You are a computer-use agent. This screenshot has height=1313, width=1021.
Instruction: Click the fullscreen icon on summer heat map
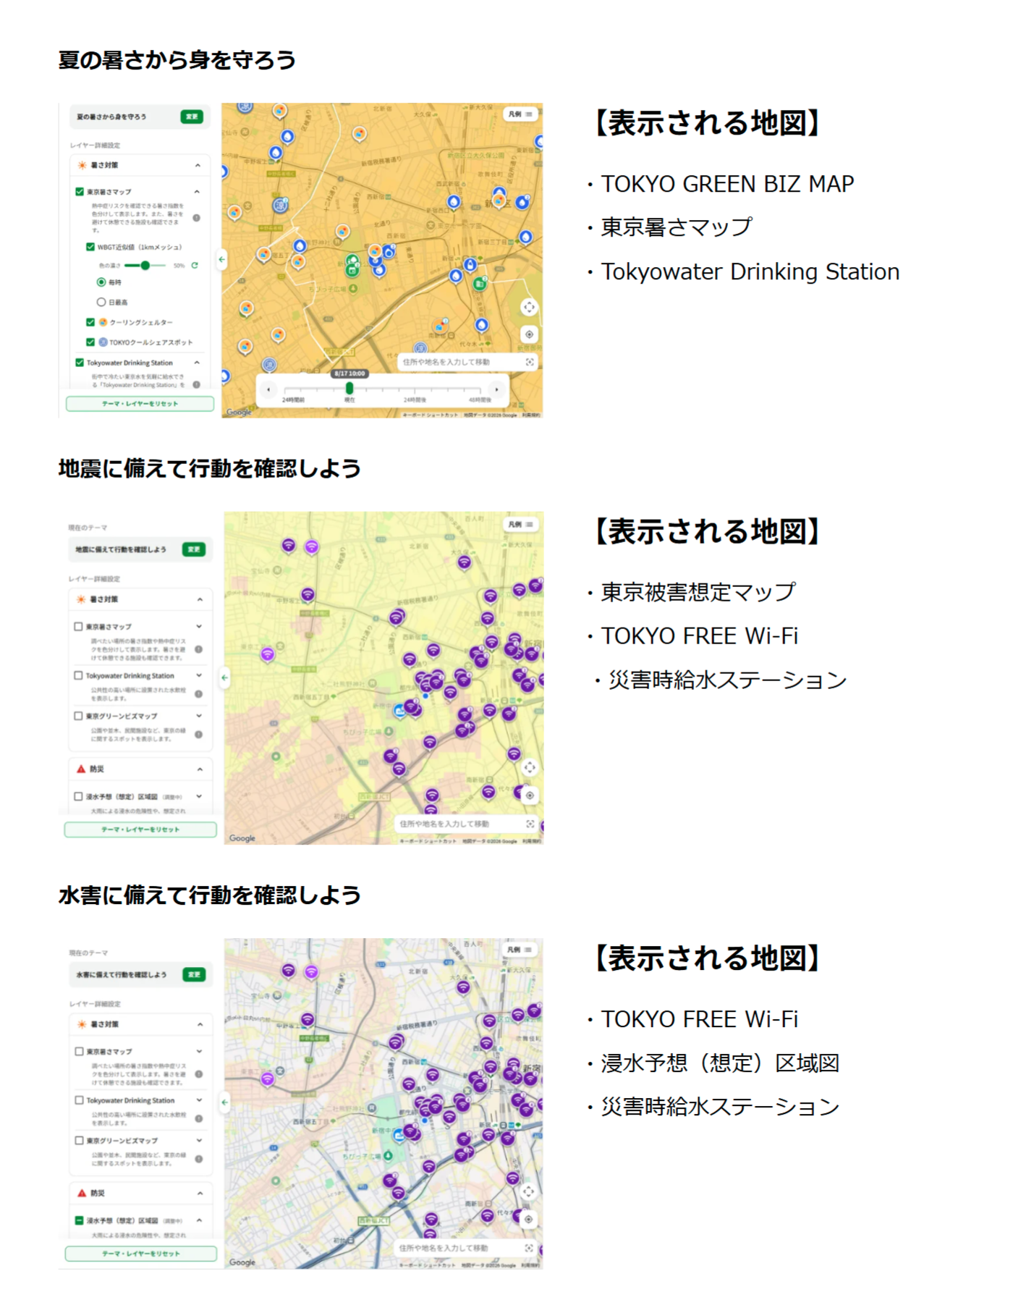[x=529, y=307]
